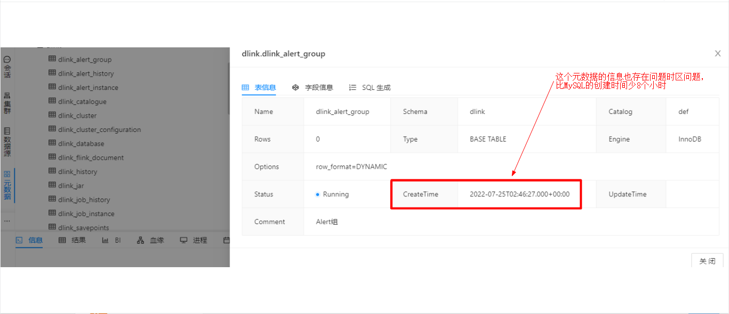Open the BI bottom tab
Image resolution: width=729 pixels, height=314 pixels.
click(x=112, y=240)
